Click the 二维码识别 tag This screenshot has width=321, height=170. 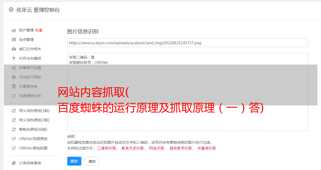107,148
